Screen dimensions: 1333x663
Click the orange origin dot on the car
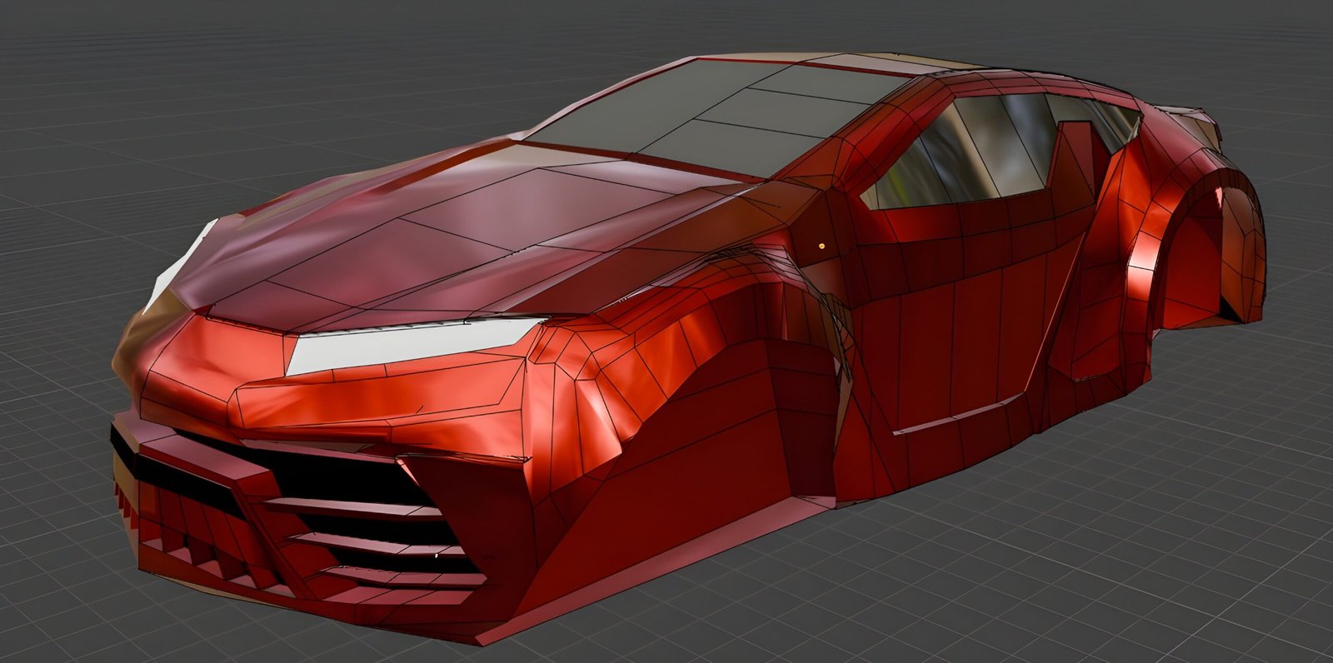click(822, 246)
